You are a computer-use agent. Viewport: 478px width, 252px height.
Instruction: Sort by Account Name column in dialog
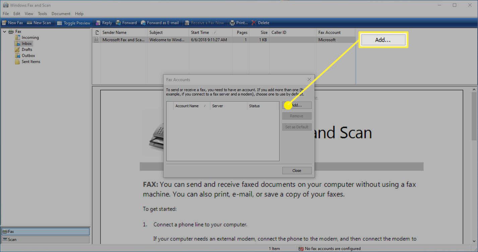191,106
